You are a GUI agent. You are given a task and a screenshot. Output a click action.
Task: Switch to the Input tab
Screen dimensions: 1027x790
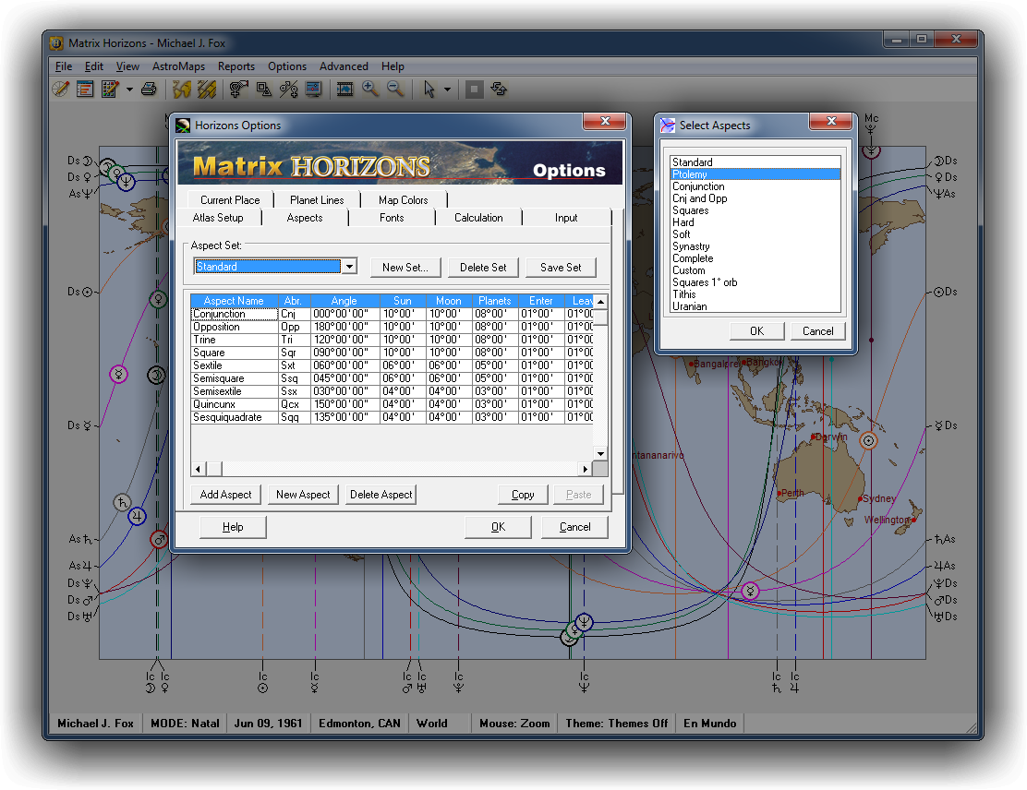click(x=566, y=217)
